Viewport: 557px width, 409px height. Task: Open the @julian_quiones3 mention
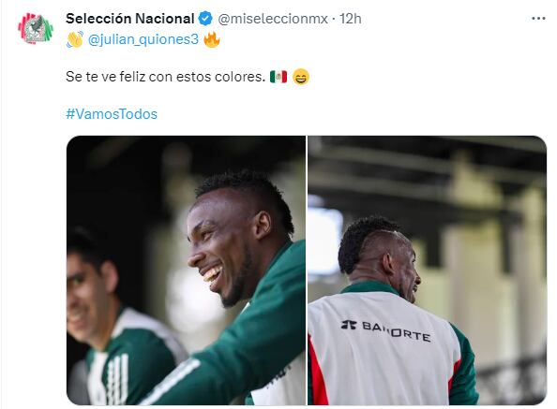(143, 39)
